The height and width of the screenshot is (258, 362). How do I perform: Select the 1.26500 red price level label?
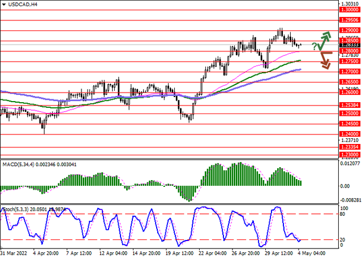[x=350, y=82]
